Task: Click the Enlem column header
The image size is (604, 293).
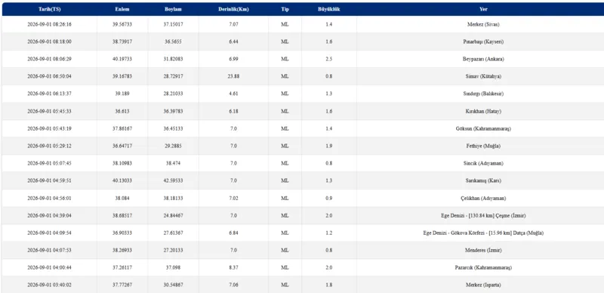Action: tap(122, 9)
